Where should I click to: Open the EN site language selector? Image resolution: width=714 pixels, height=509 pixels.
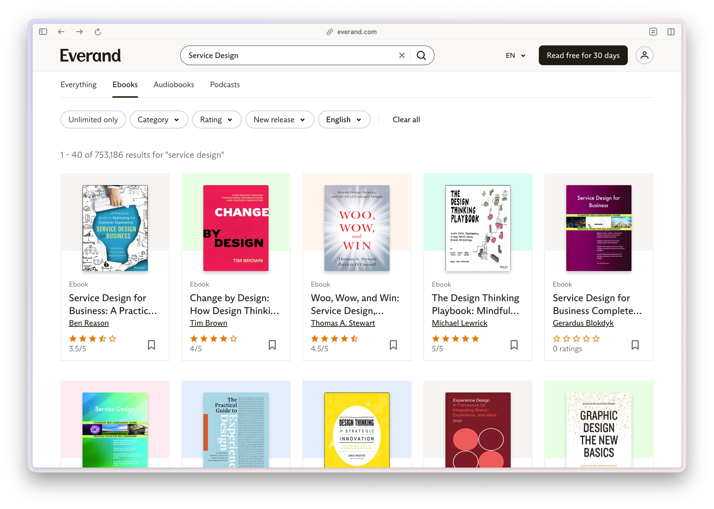(x=516, y=55)
